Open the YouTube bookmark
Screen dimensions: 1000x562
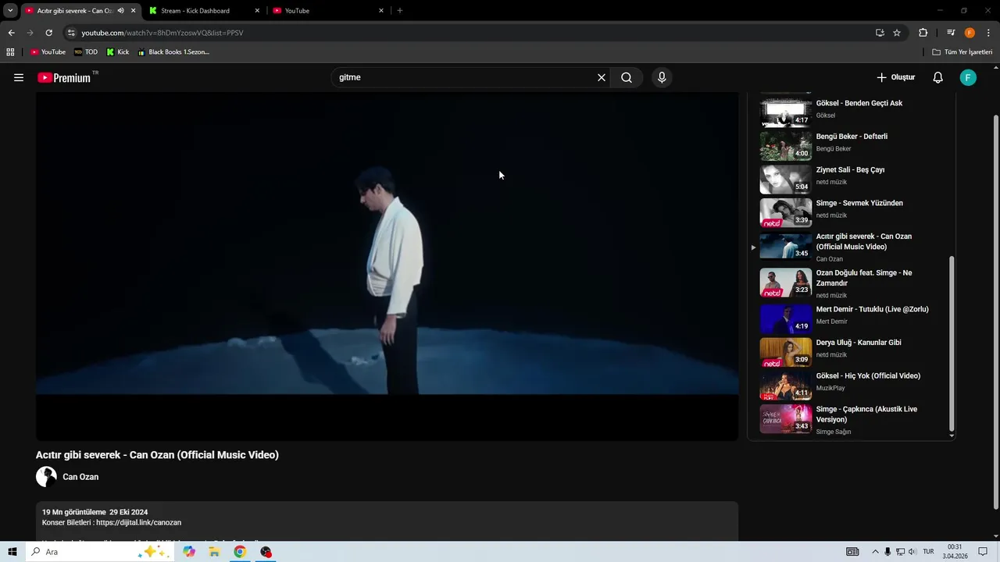pos(48,52)
